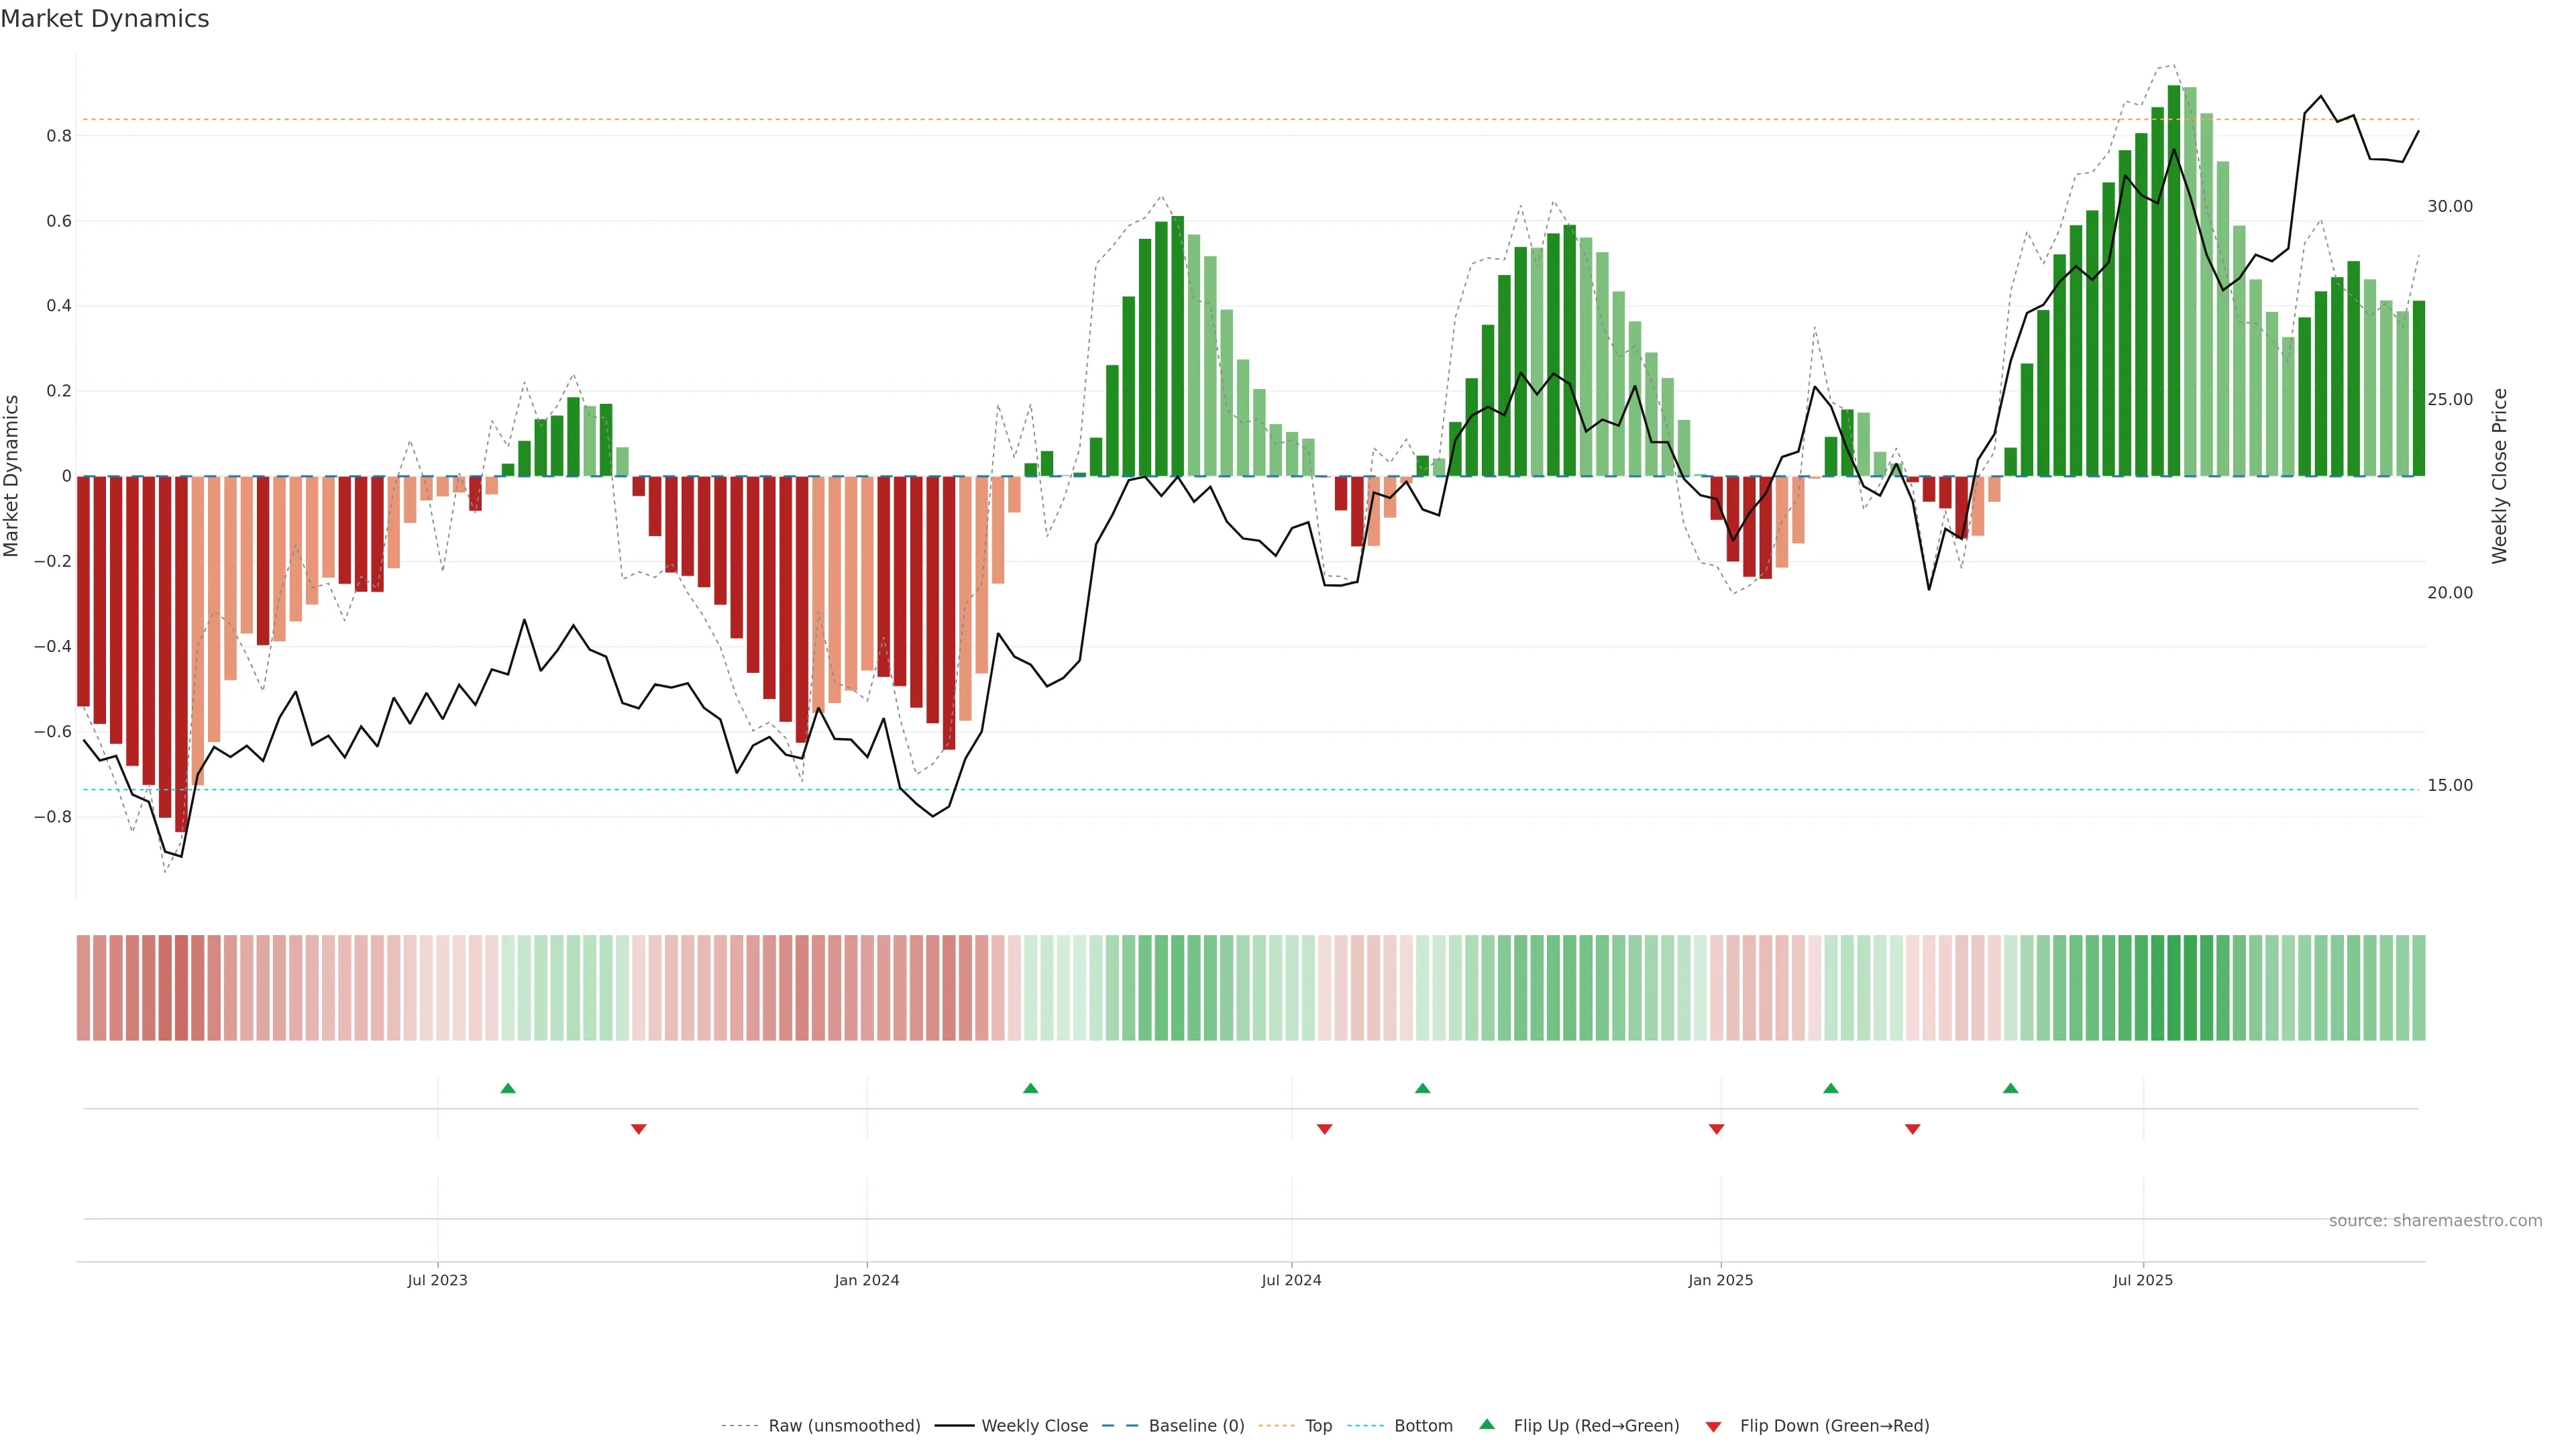Toggle the Weekly Close legend entry
Screen dimensions: 2576x1449
(x=1034, y=1426)
